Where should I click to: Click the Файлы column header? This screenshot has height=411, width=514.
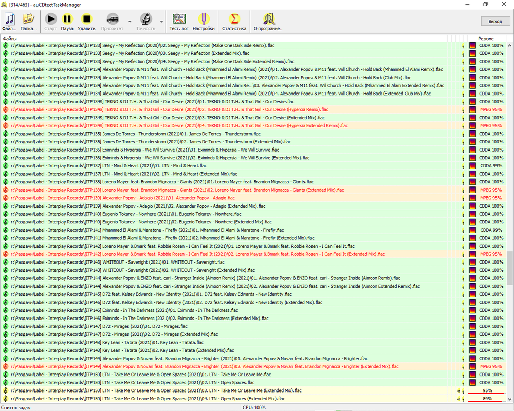pyautogui.click(x=10, y=39)
